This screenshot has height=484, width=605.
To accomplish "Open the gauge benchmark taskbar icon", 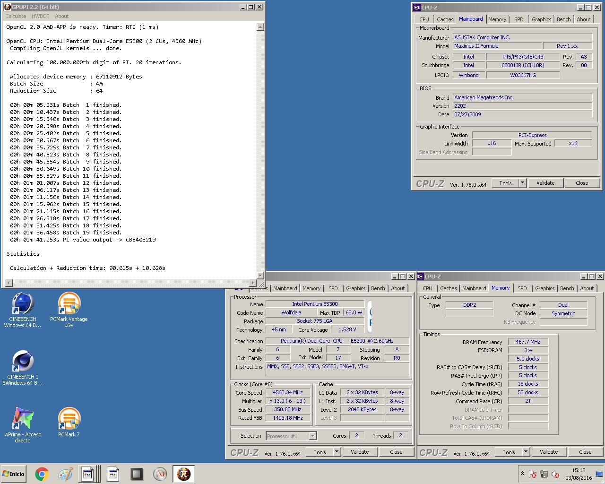I will point(160,474).
